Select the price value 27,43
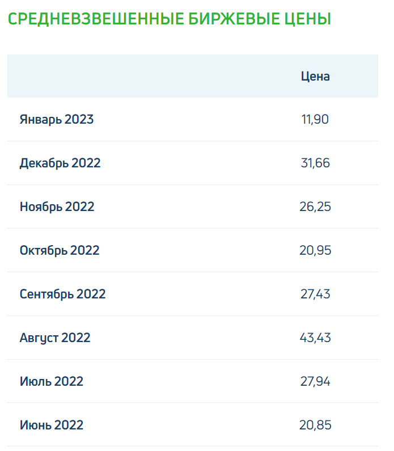The height and width of the screenshot is (451, 394). click(315, 294)
